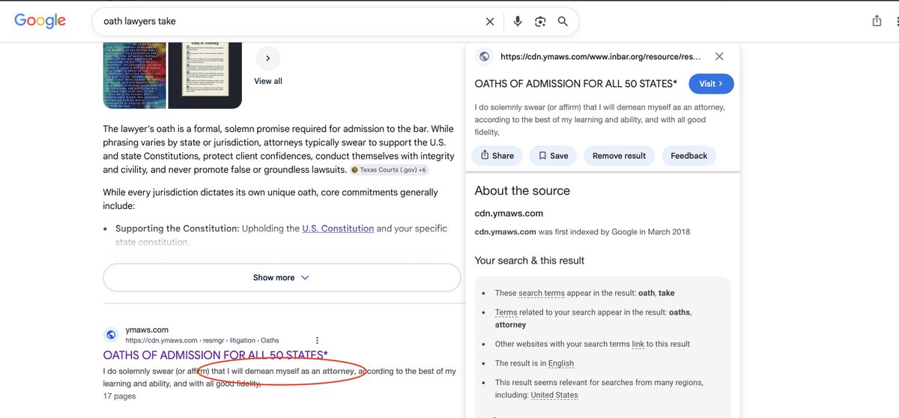Click the share icon at top right
Viewport: 899px width, 418px height.
point(877,21)
